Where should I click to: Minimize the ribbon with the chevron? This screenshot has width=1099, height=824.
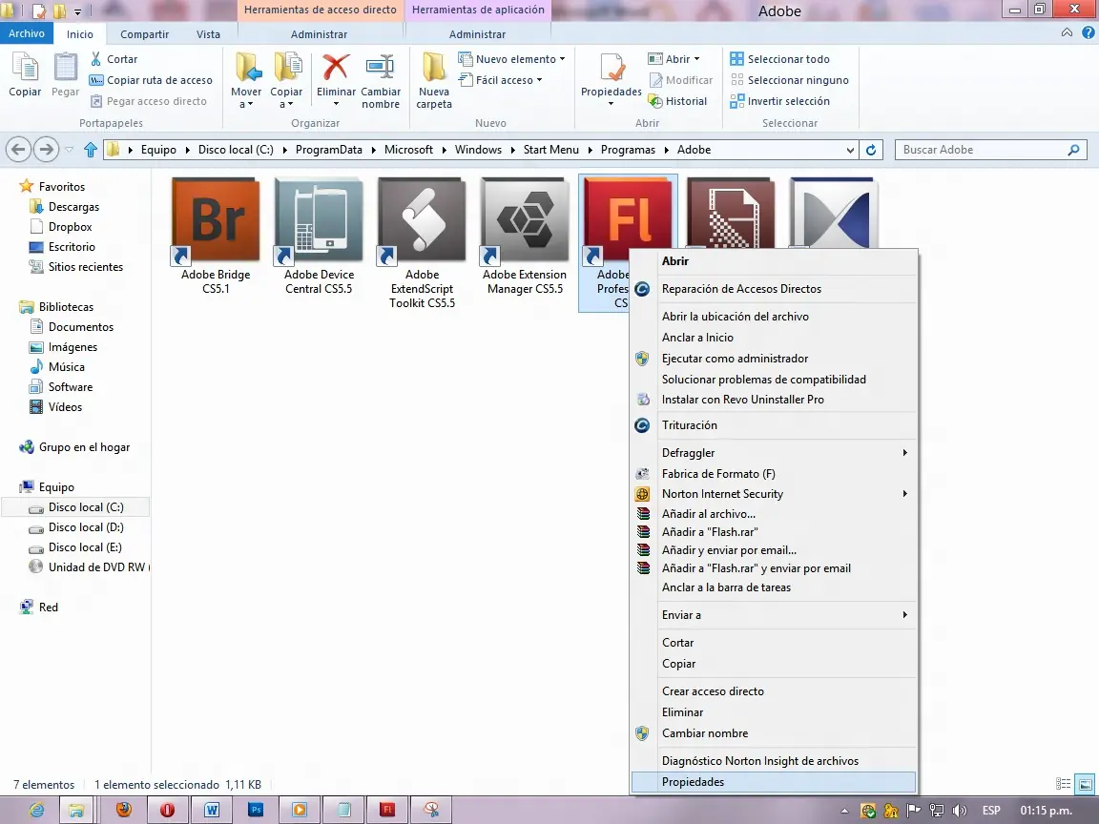click(1067, 33)
